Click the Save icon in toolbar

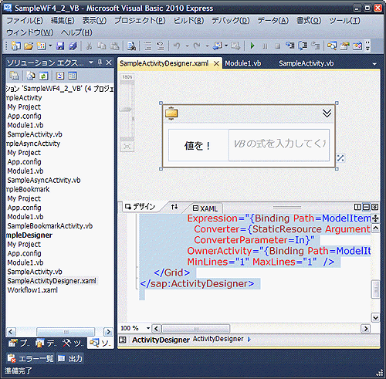[60, 46]
